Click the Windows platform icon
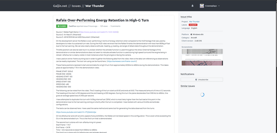This screenshot has width=277, height=133. click(191, 34)
